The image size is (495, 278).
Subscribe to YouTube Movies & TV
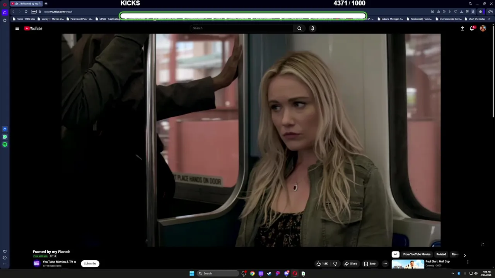[x=90, y=264]
